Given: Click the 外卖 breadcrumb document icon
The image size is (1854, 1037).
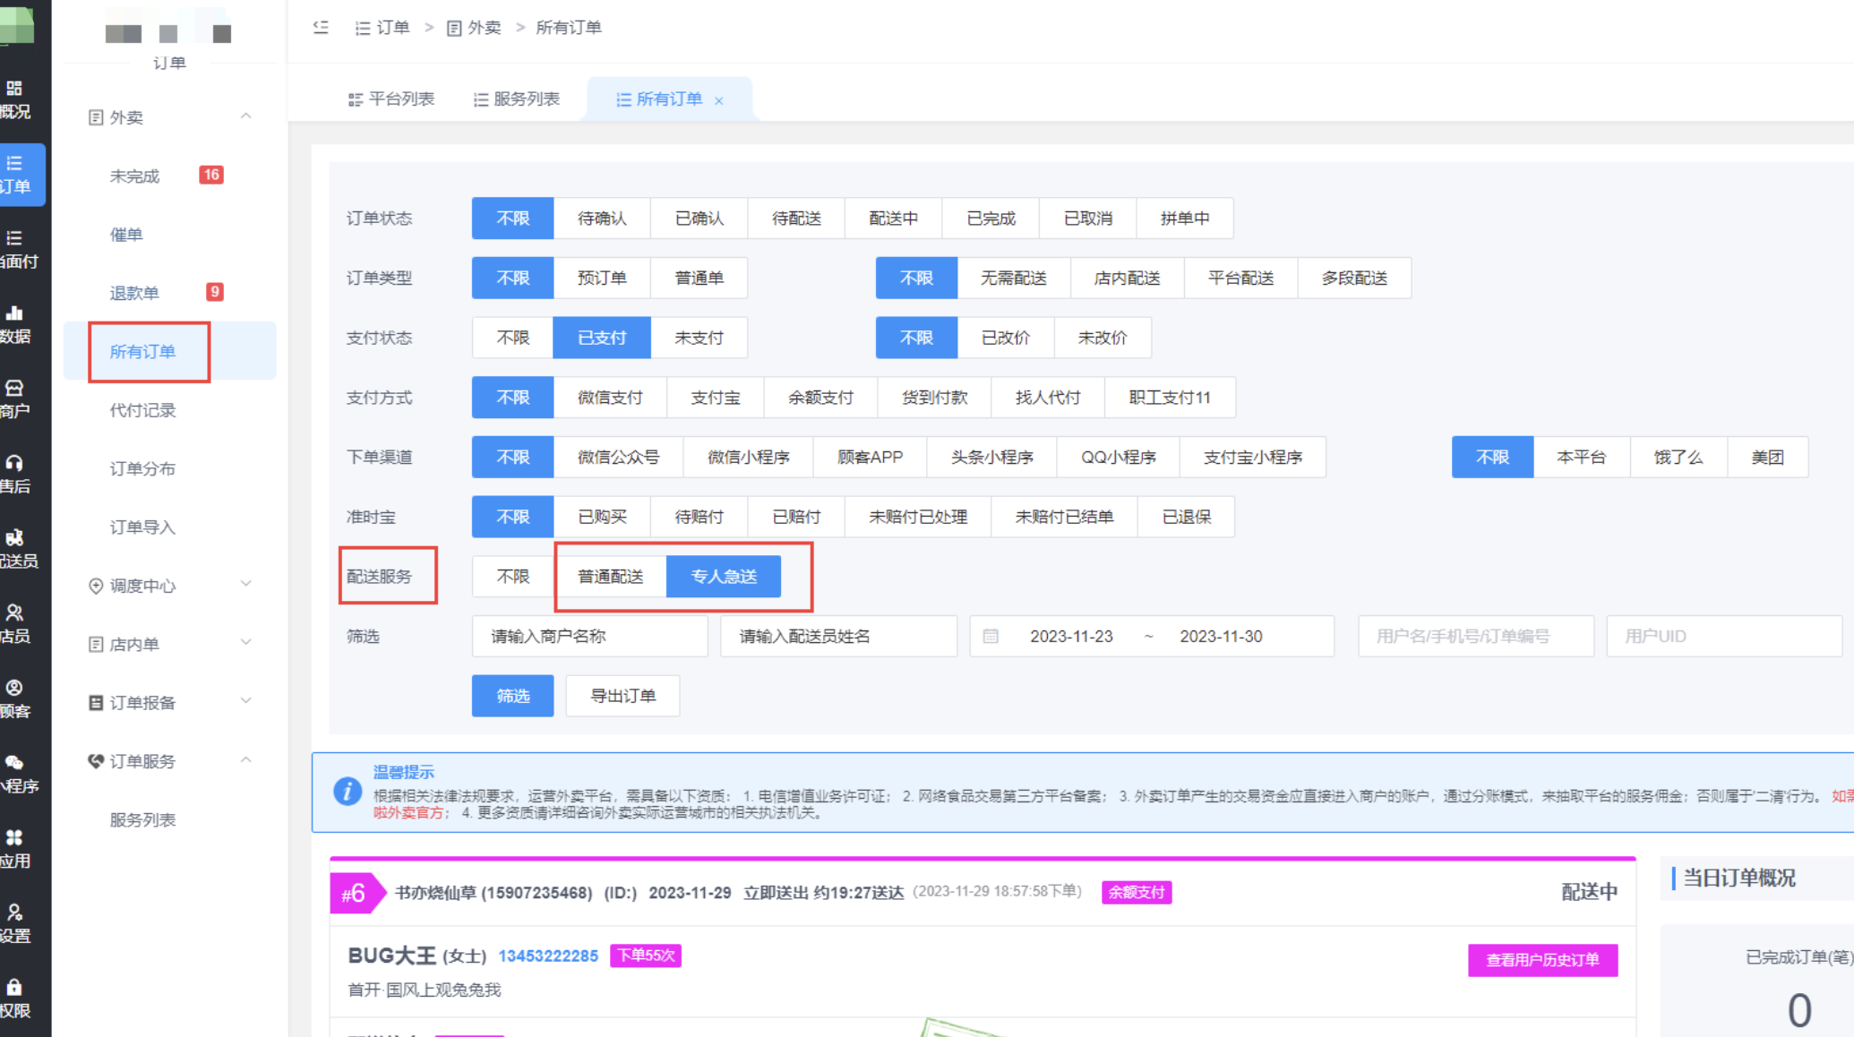Looking at the screenshot, I should pos(454,28).
